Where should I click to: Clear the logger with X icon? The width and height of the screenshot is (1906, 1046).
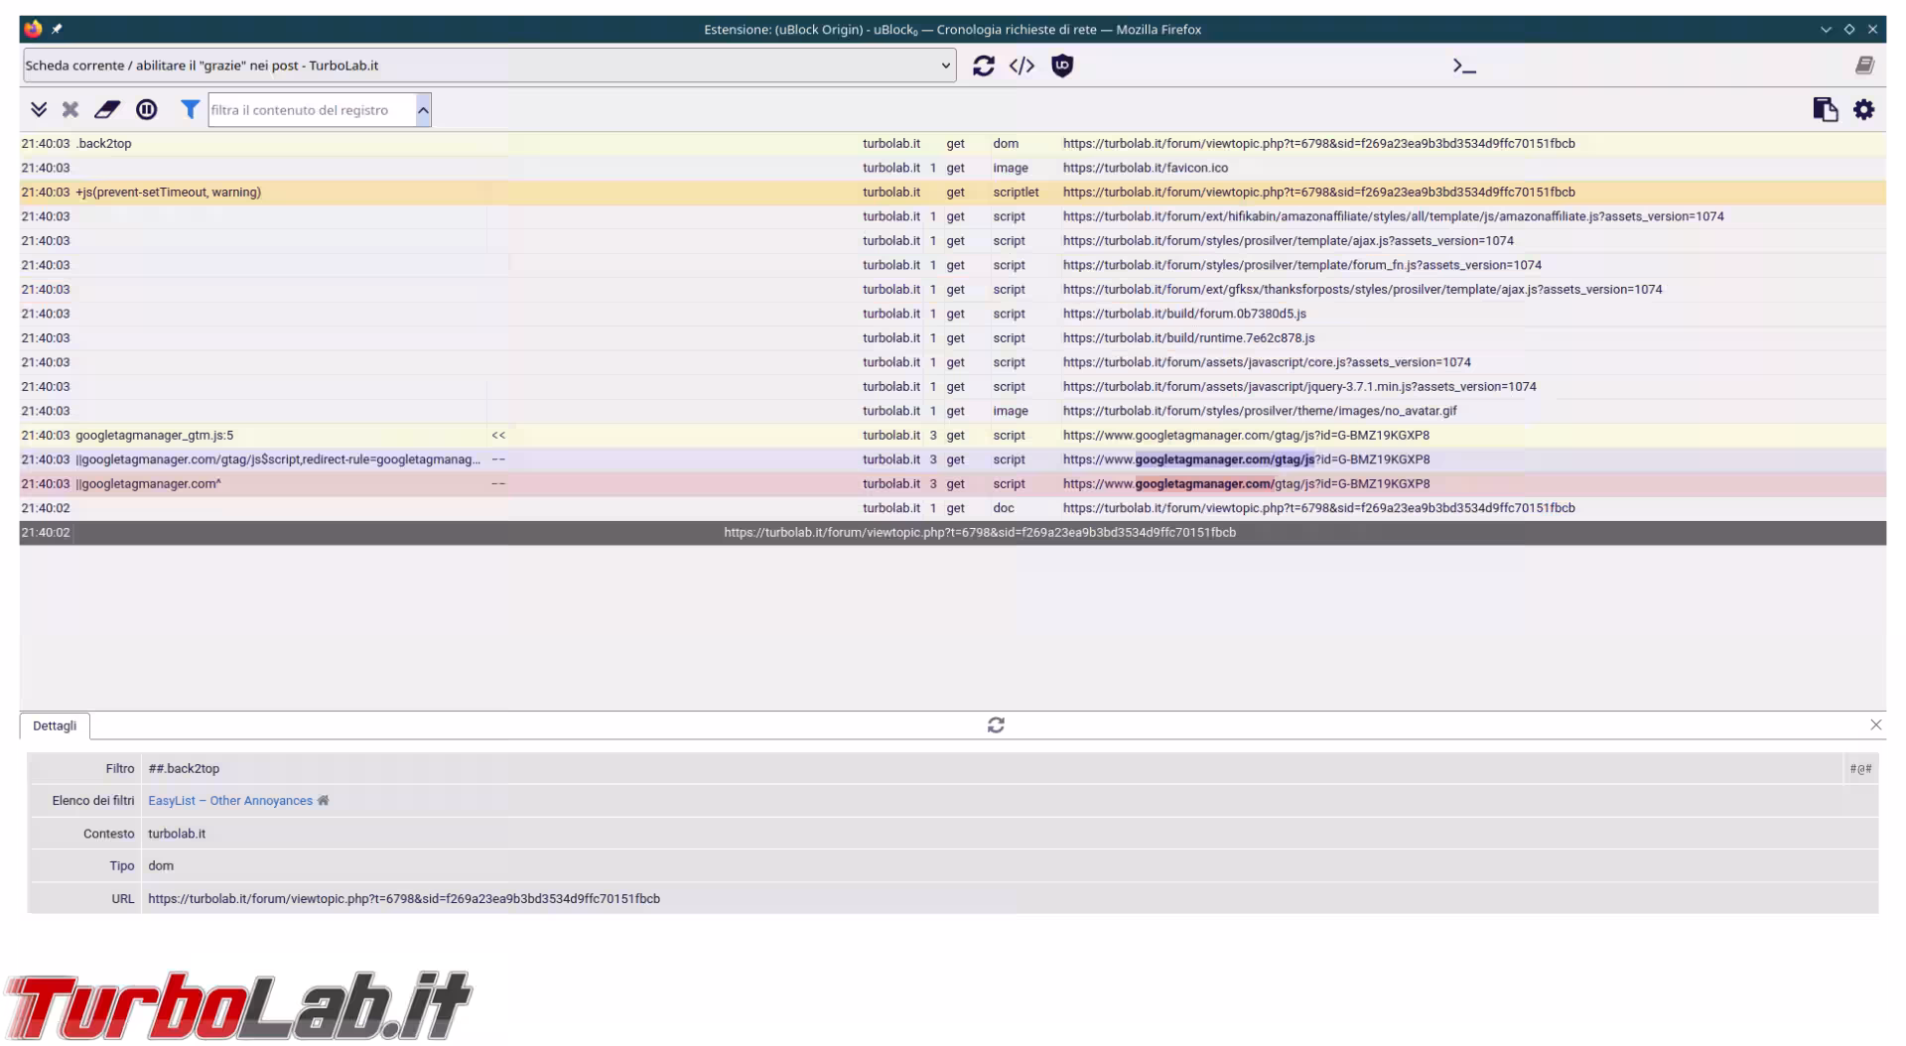coord(70,109)
